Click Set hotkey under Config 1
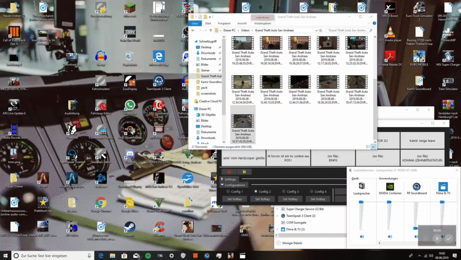The height and width of the screenshot is (260, 461). (x=234, y=199)
